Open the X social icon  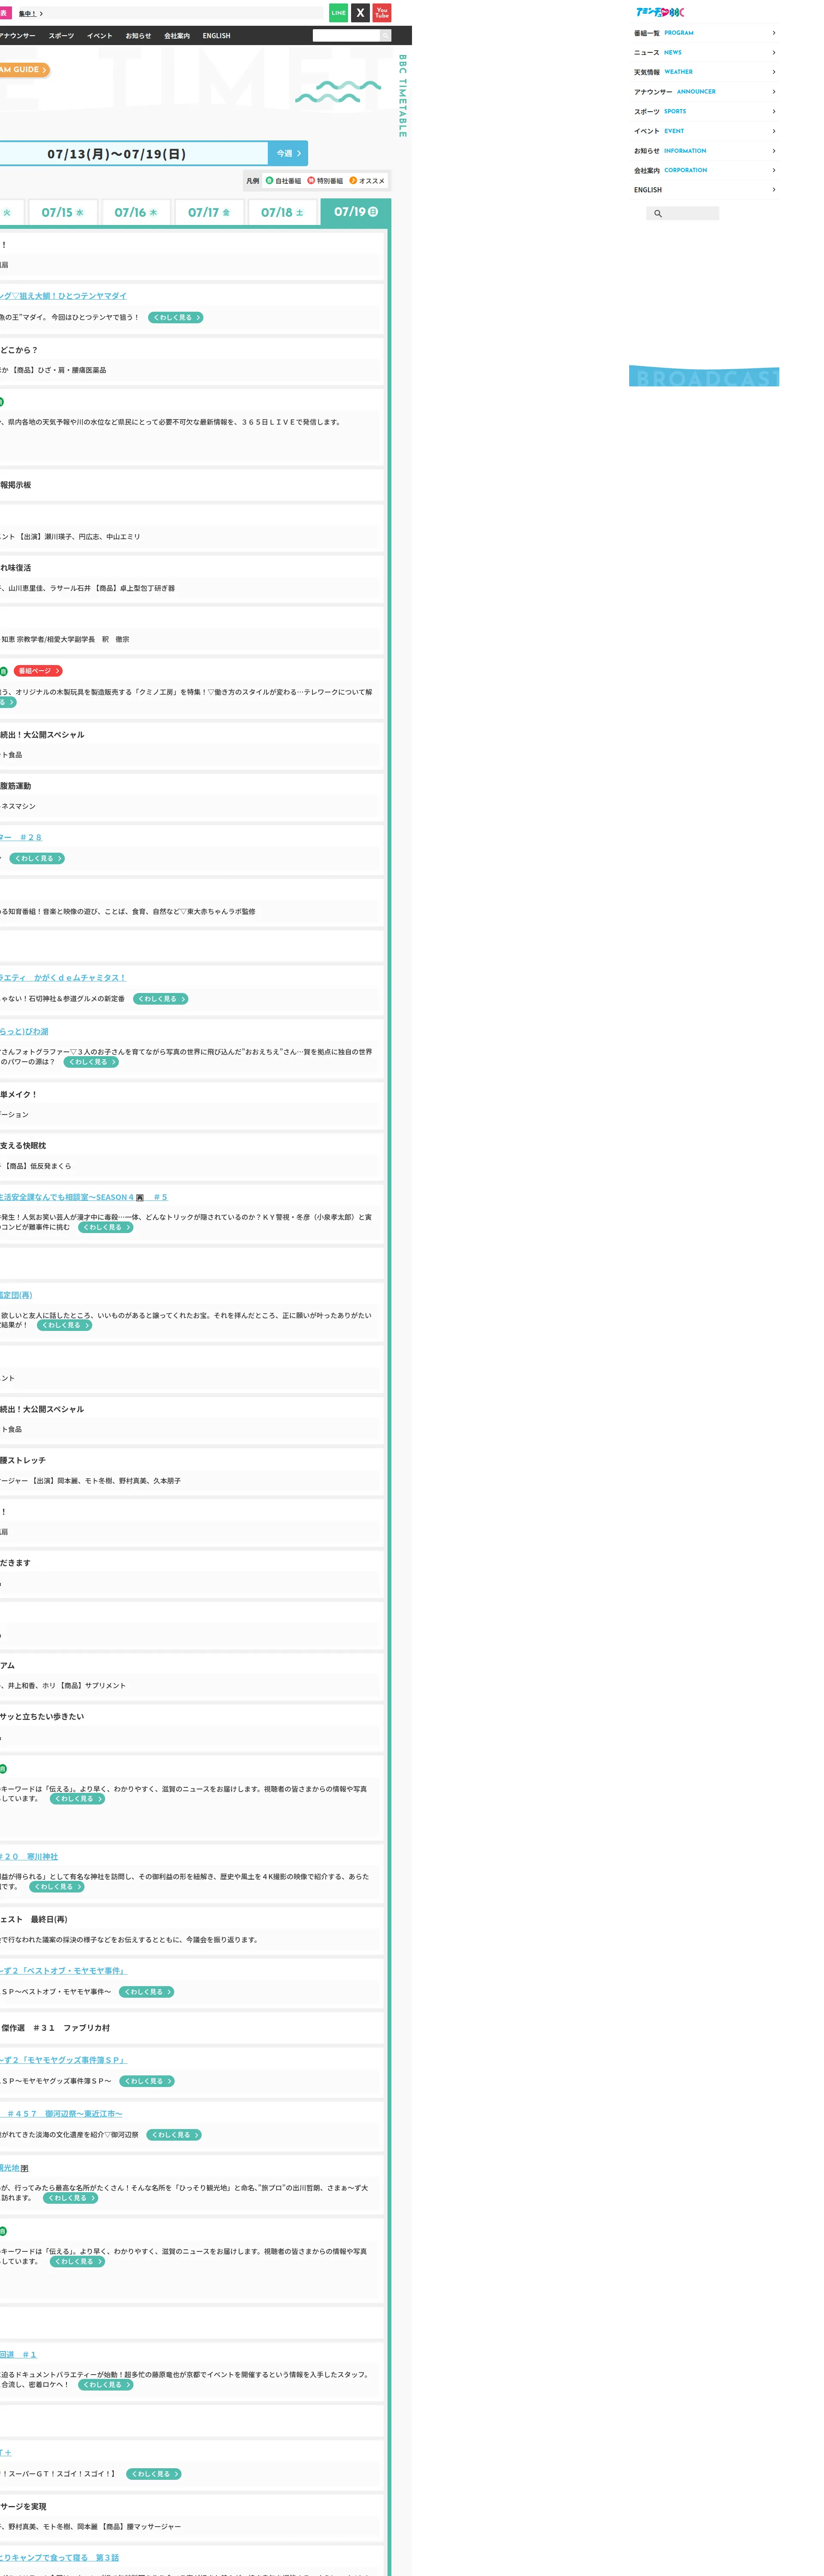click(361, 13)
